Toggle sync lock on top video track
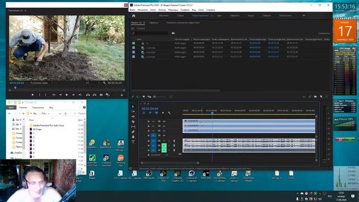The image size is (359, 202). [159, 121]
